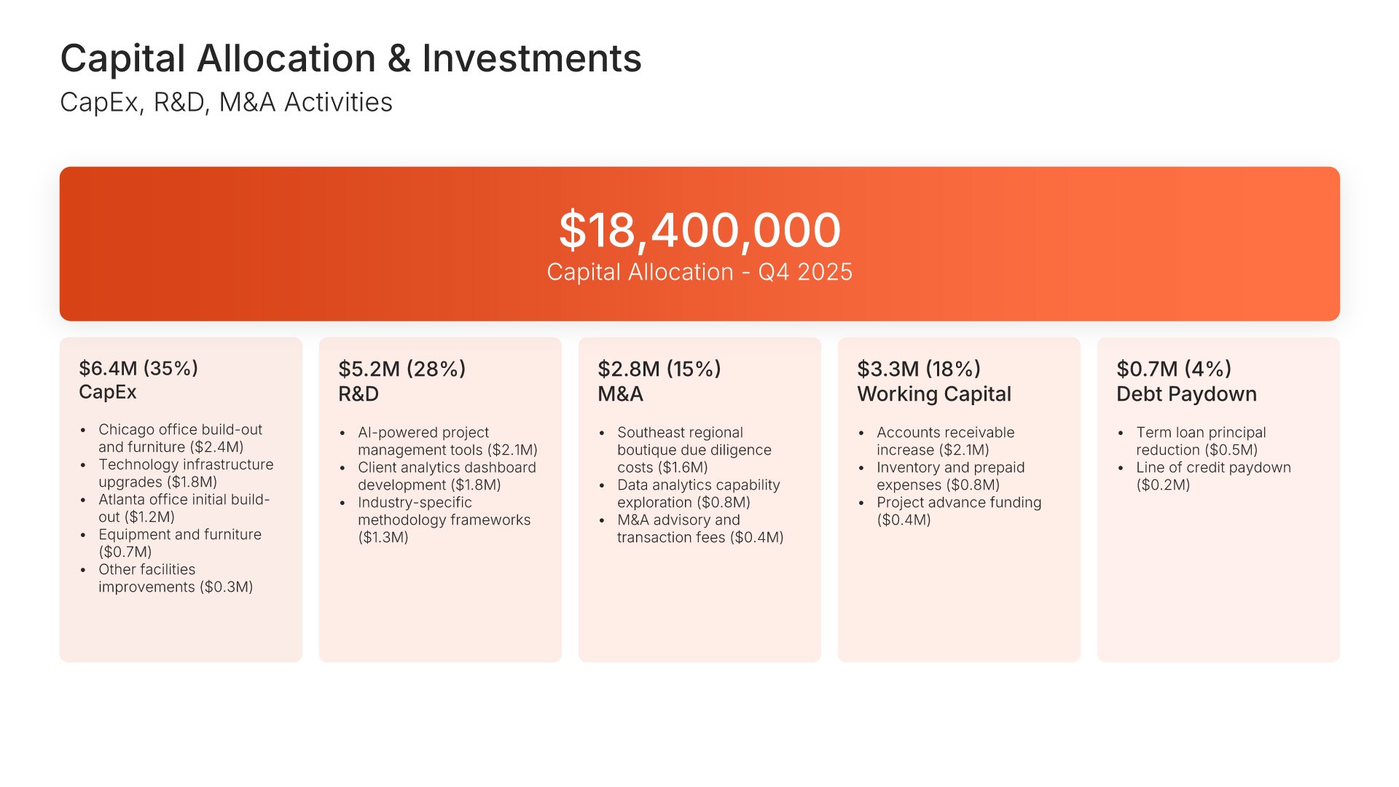Click the $6.4M (35%) CapEx heading
Image resolution: width=1399 pixels, height=787 pixels.
tap(138, 380)
